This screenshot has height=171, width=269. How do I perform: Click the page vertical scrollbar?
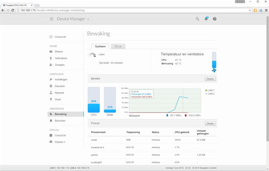click(267, 79)
